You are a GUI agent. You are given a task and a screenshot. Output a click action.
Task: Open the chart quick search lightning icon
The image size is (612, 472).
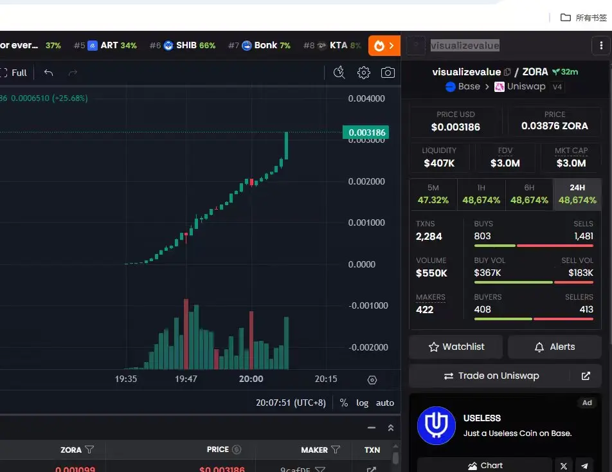339,73
